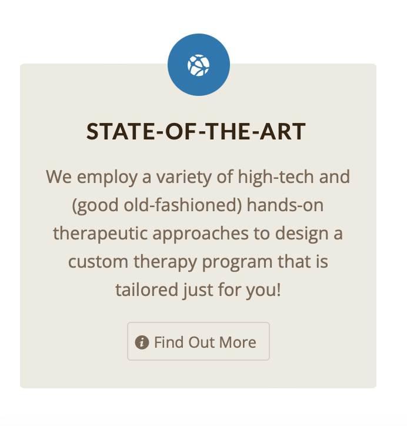Click the word "ART" in the heading

coord(283,131)
